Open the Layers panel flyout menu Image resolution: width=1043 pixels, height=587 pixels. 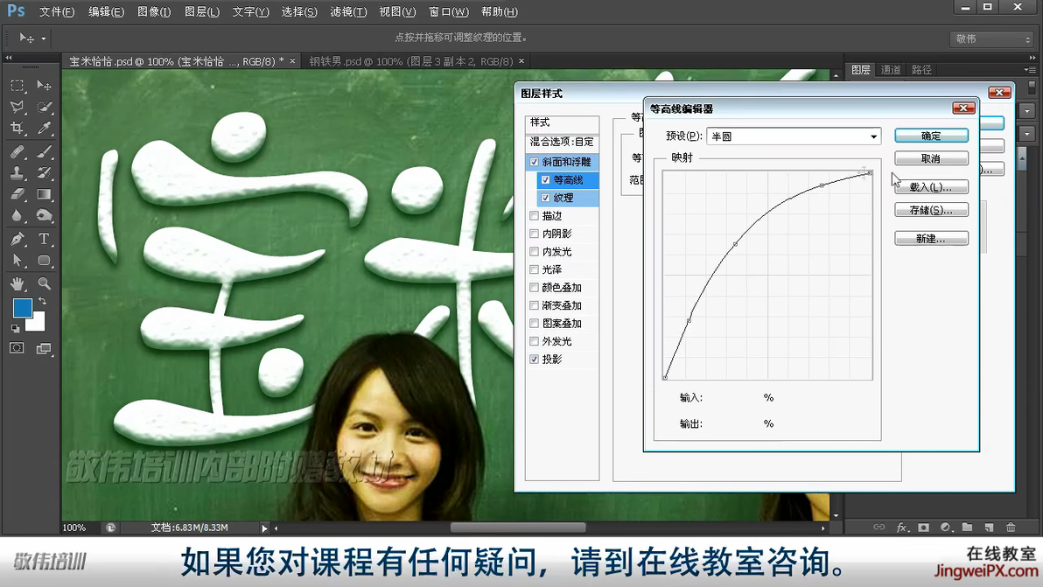(1030, 70)
